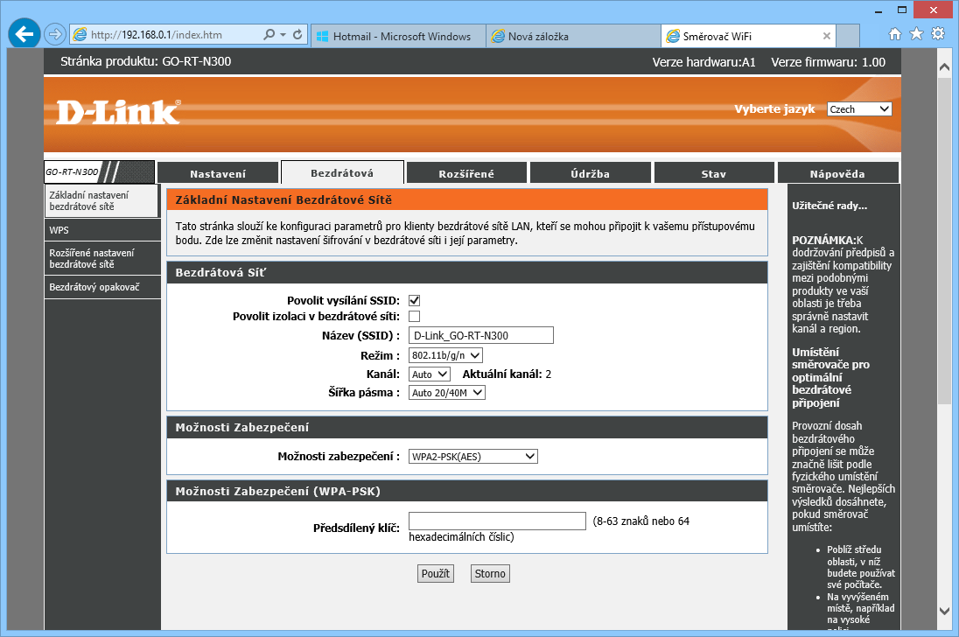The height and width of the screenshot is (637, 959).
Task: Click the browser Forward arrow button
Action: pos(55,35)
